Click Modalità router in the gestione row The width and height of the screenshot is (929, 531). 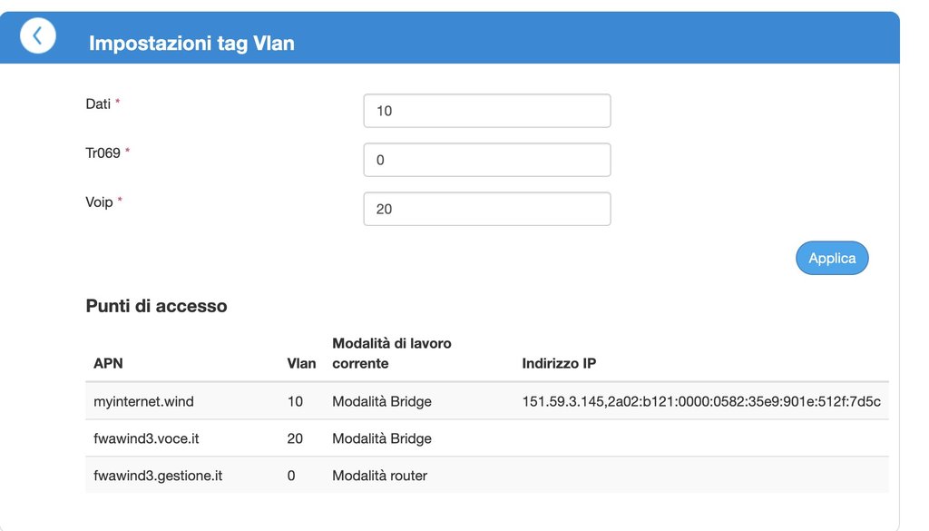coord(379,475)
